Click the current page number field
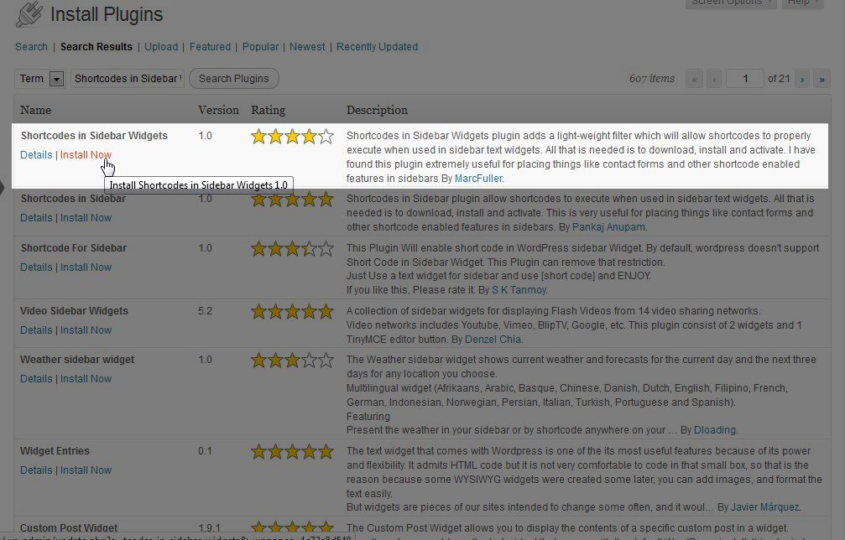This screenshot has width=845, height=540. [744, 79]
